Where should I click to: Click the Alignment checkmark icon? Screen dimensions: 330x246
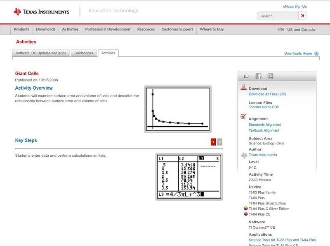coord(243,116)
